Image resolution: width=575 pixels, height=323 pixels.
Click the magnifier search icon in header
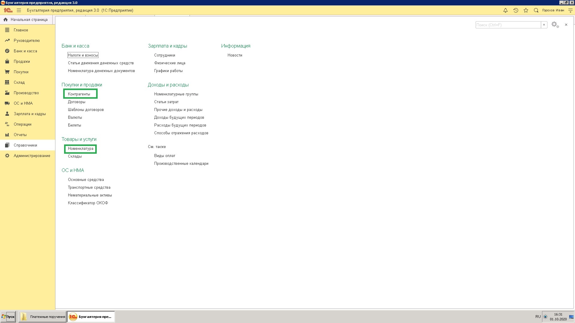(536, 10)
